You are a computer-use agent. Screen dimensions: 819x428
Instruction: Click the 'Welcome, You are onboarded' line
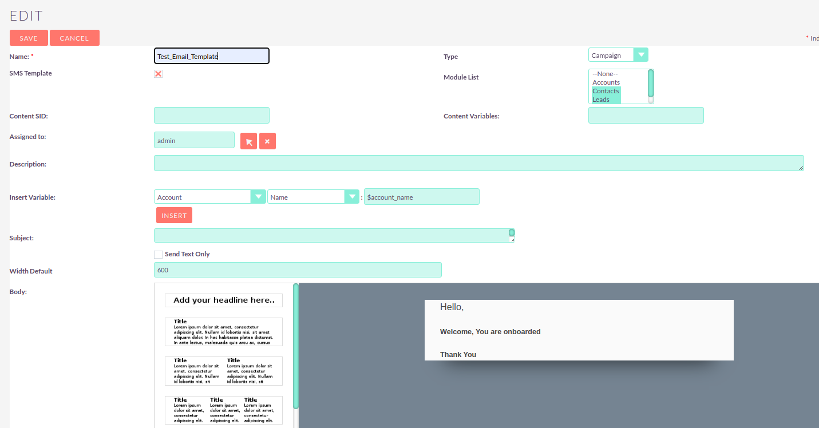[x=490, y=332]
